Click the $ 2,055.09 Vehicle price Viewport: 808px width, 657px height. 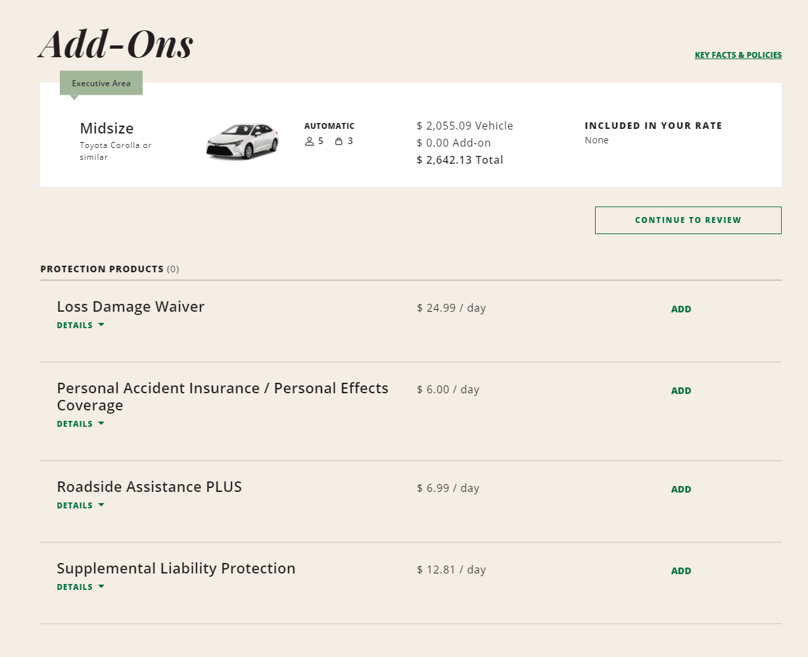pos(465,126)
